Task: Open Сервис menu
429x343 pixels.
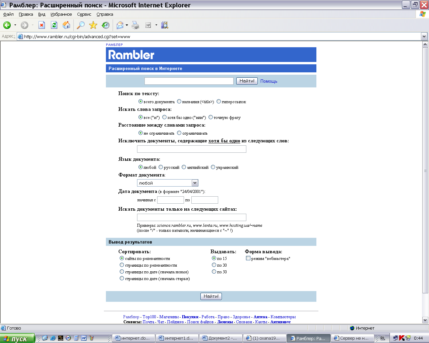Action: 84,14
